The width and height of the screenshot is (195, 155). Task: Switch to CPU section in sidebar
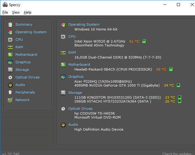pyautogui.click(x=19, y=40)
